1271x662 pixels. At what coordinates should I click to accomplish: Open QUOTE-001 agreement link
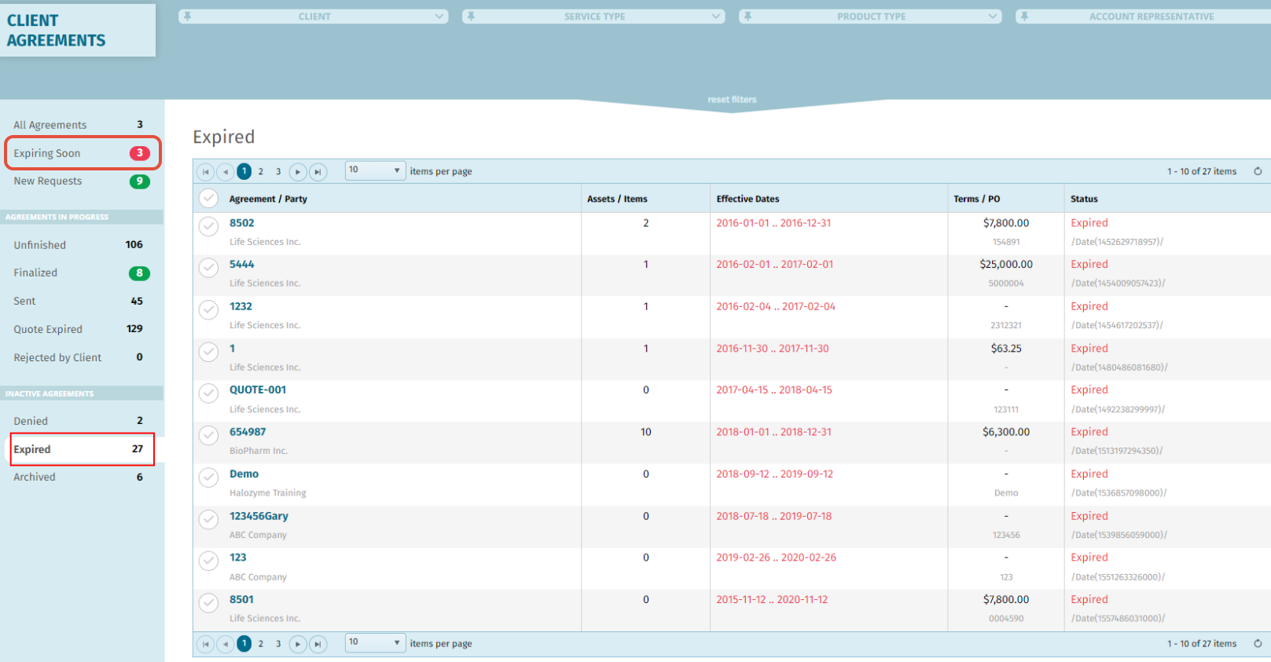click(258, 390)
